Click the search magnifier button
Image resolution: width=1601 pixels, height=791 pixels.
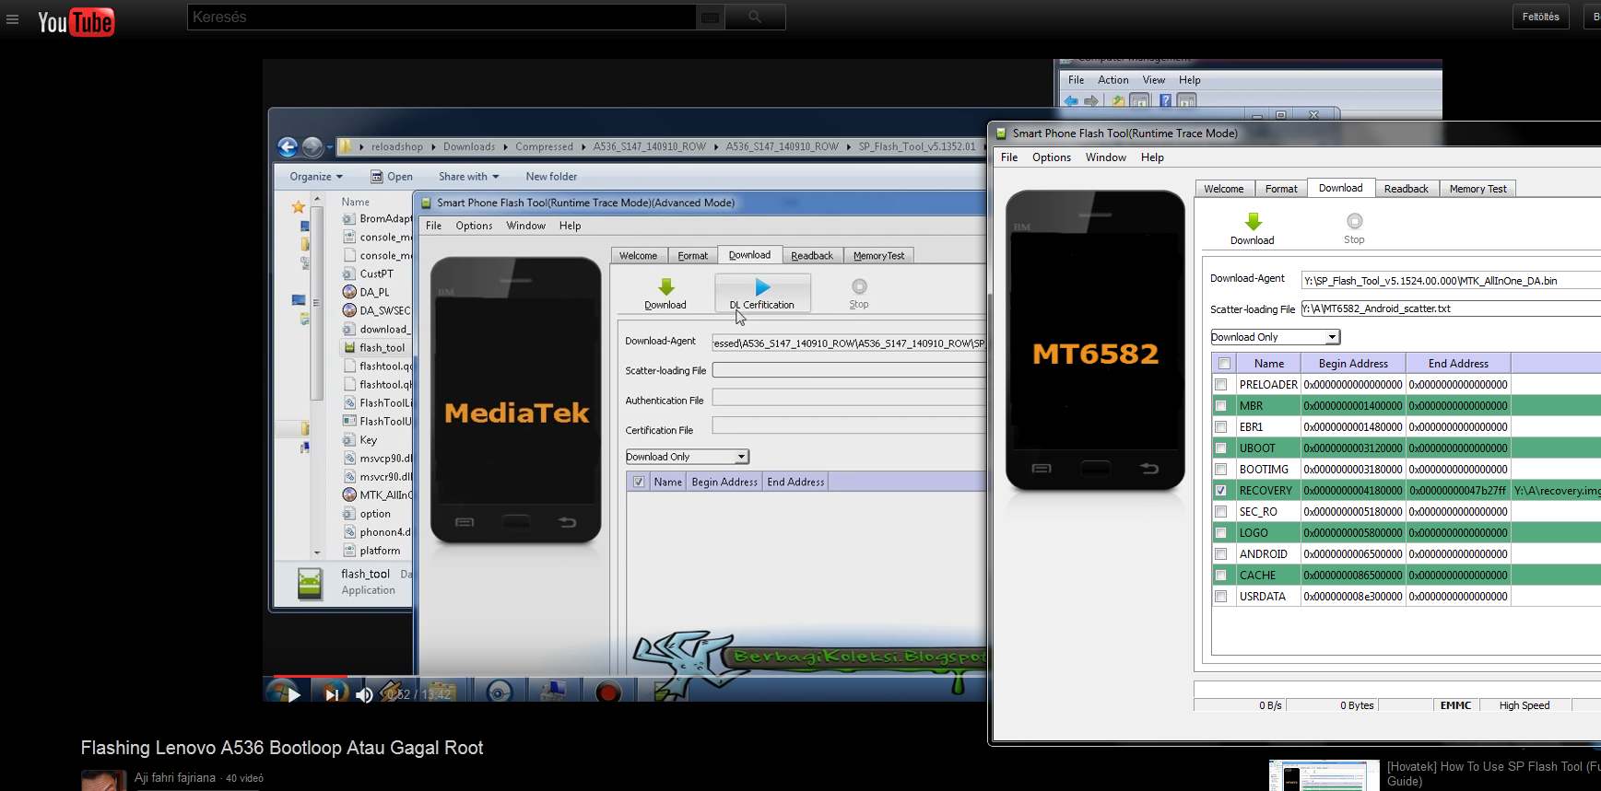(755, 17)
